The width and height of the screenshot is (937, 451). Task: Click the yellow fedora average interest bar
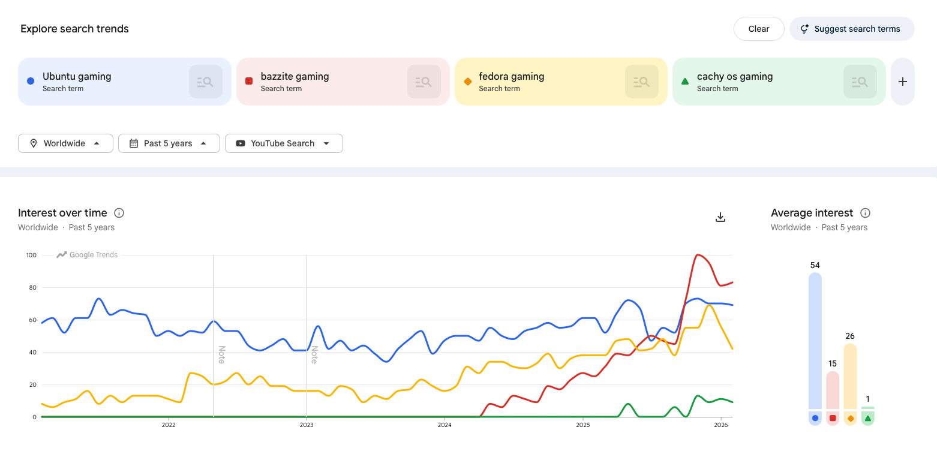850,377
